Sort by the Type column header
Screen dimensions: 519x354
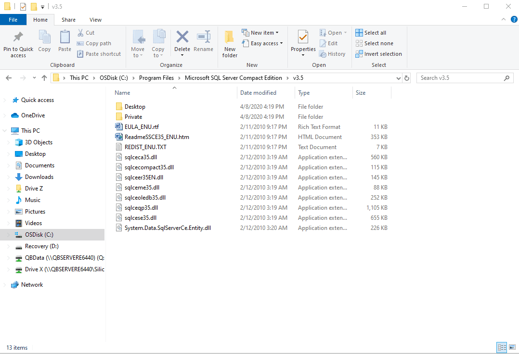tap(324, 93)
